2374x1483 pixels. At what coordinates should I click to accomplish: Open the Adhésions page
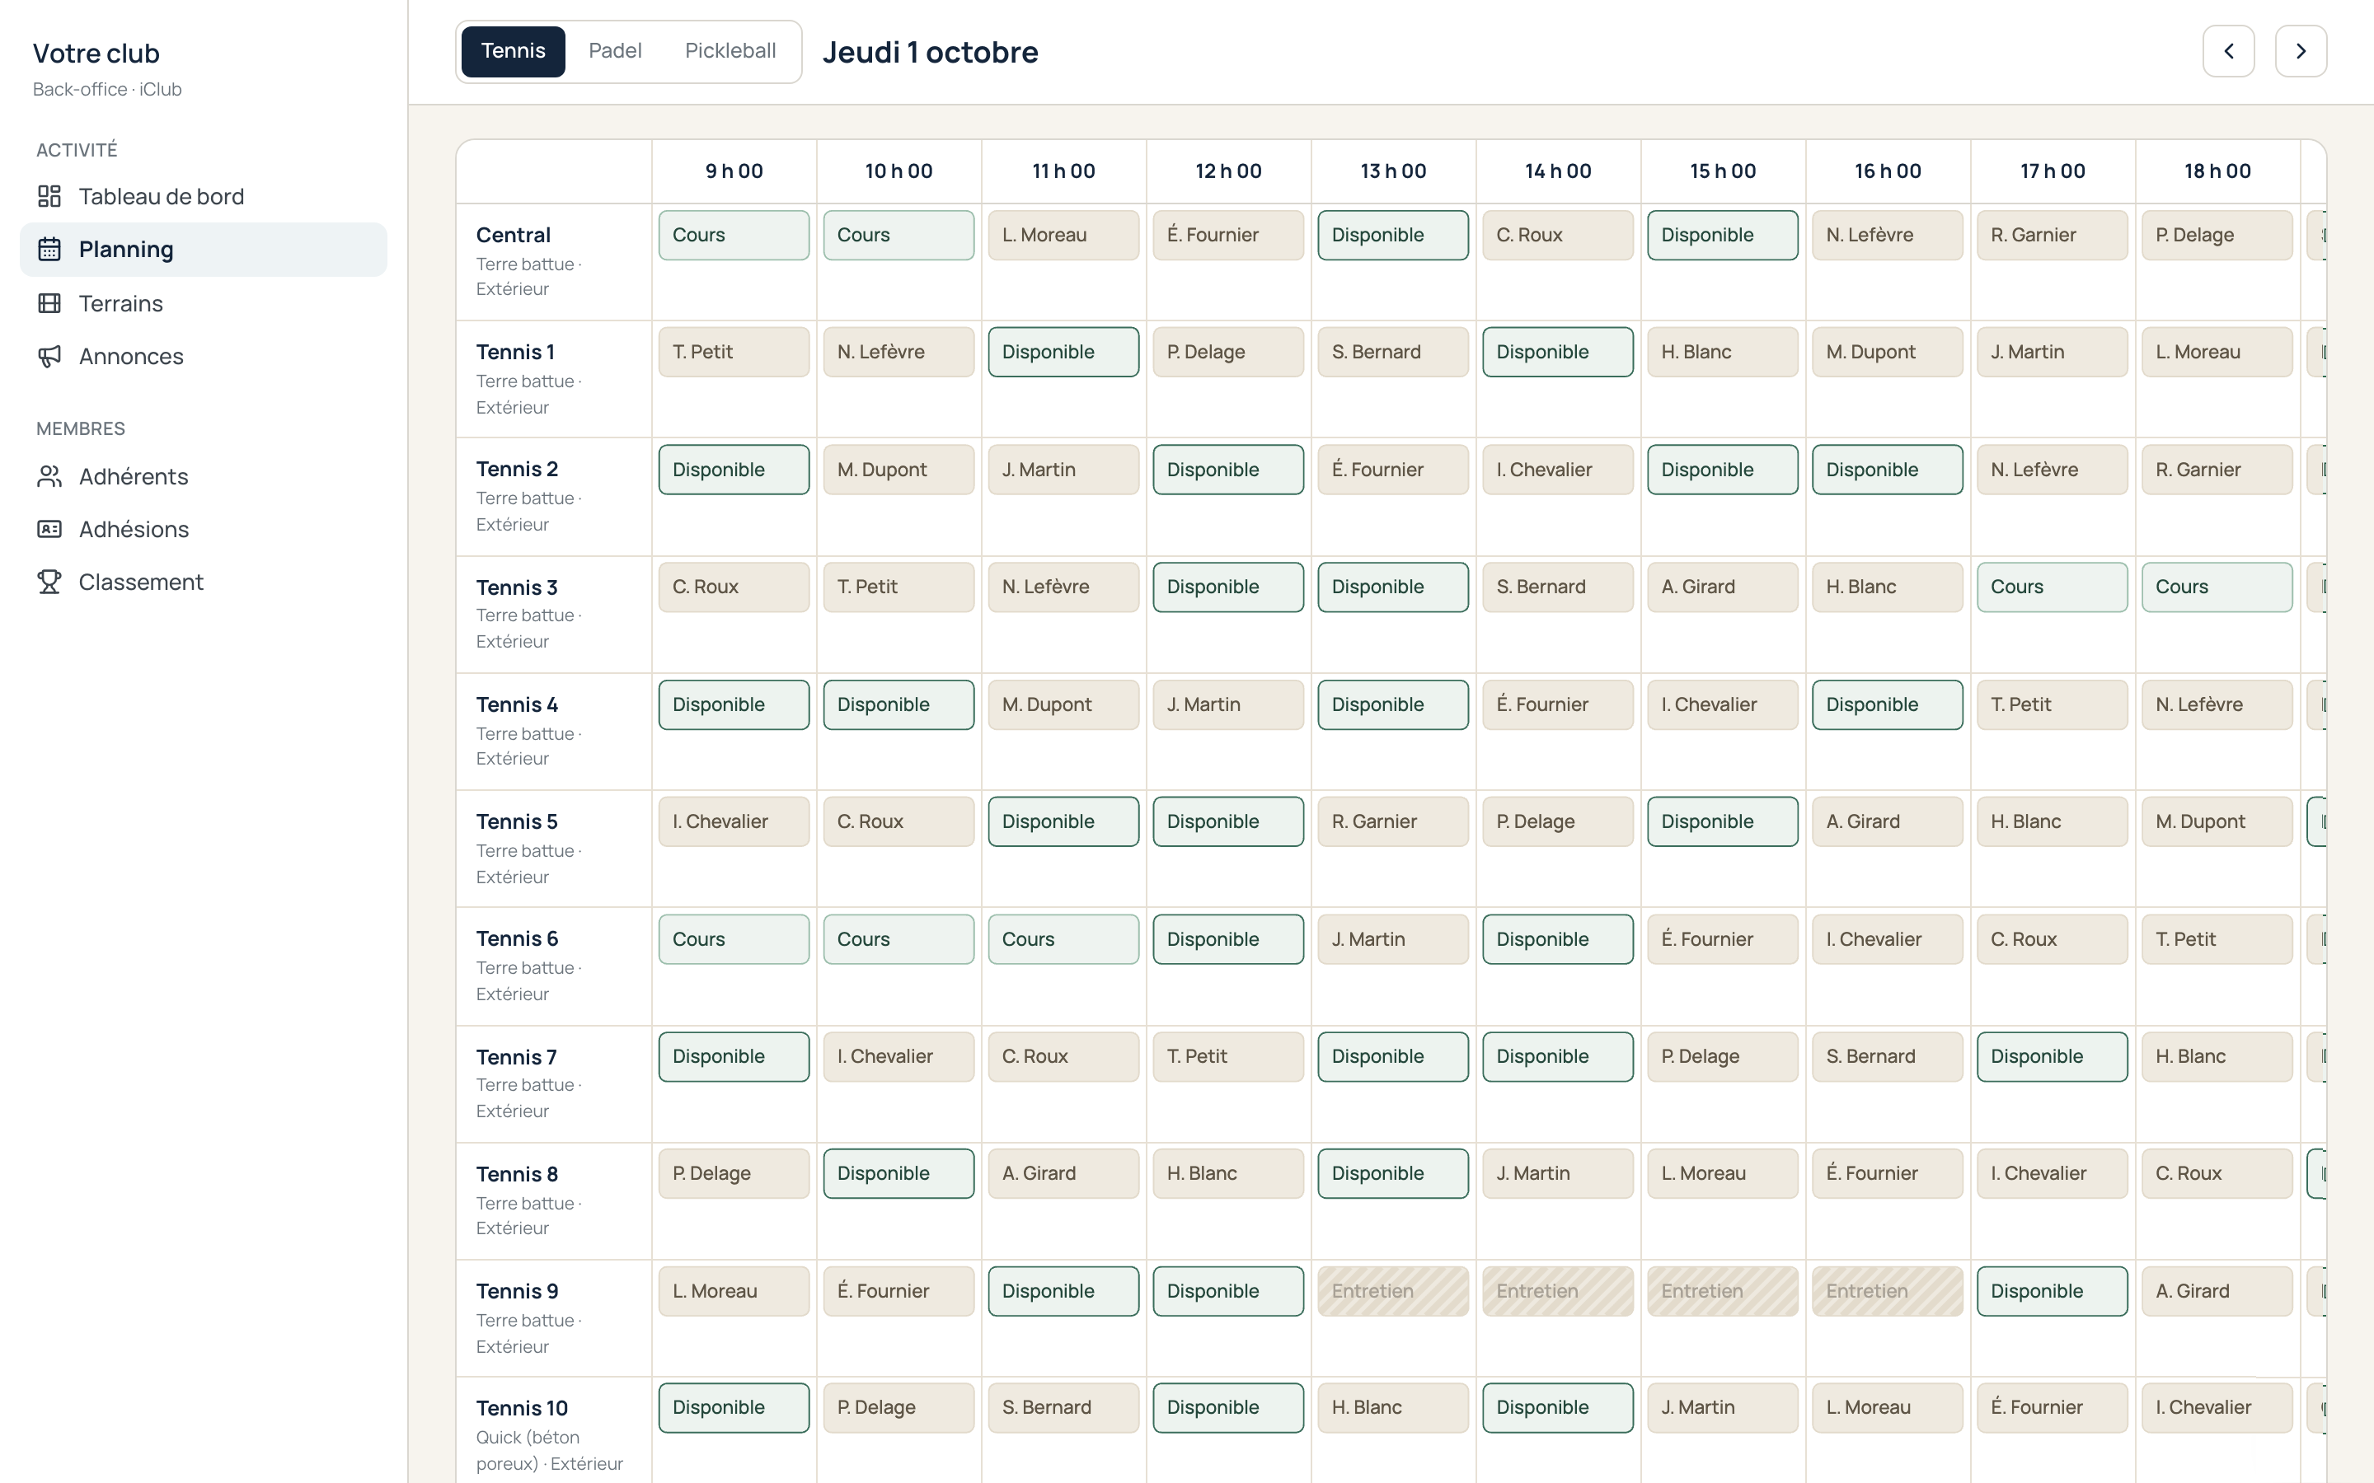coord(203,530)
